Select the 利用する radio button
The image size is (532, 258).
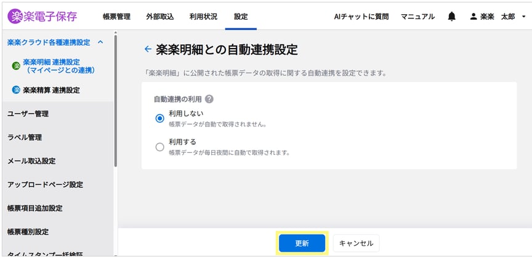(160, 147)
